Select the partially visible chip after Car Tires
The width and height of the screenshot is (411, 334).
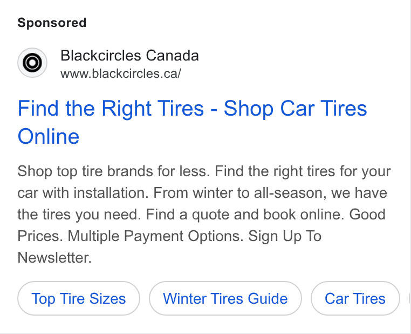409,298
